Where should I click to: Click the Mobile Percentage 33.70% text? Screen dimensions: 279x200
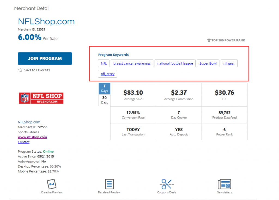[x=38, y=171]
